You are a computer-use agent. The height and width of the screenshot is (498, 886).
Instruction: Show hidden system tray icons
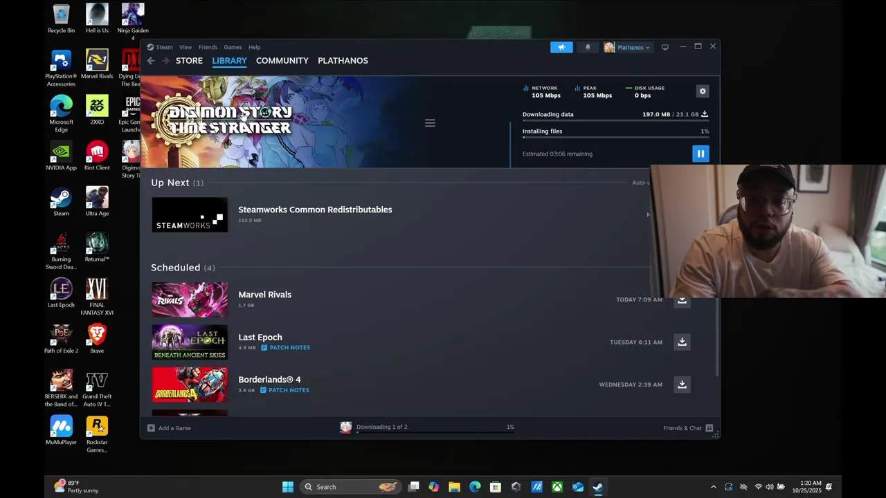point(714,487)
